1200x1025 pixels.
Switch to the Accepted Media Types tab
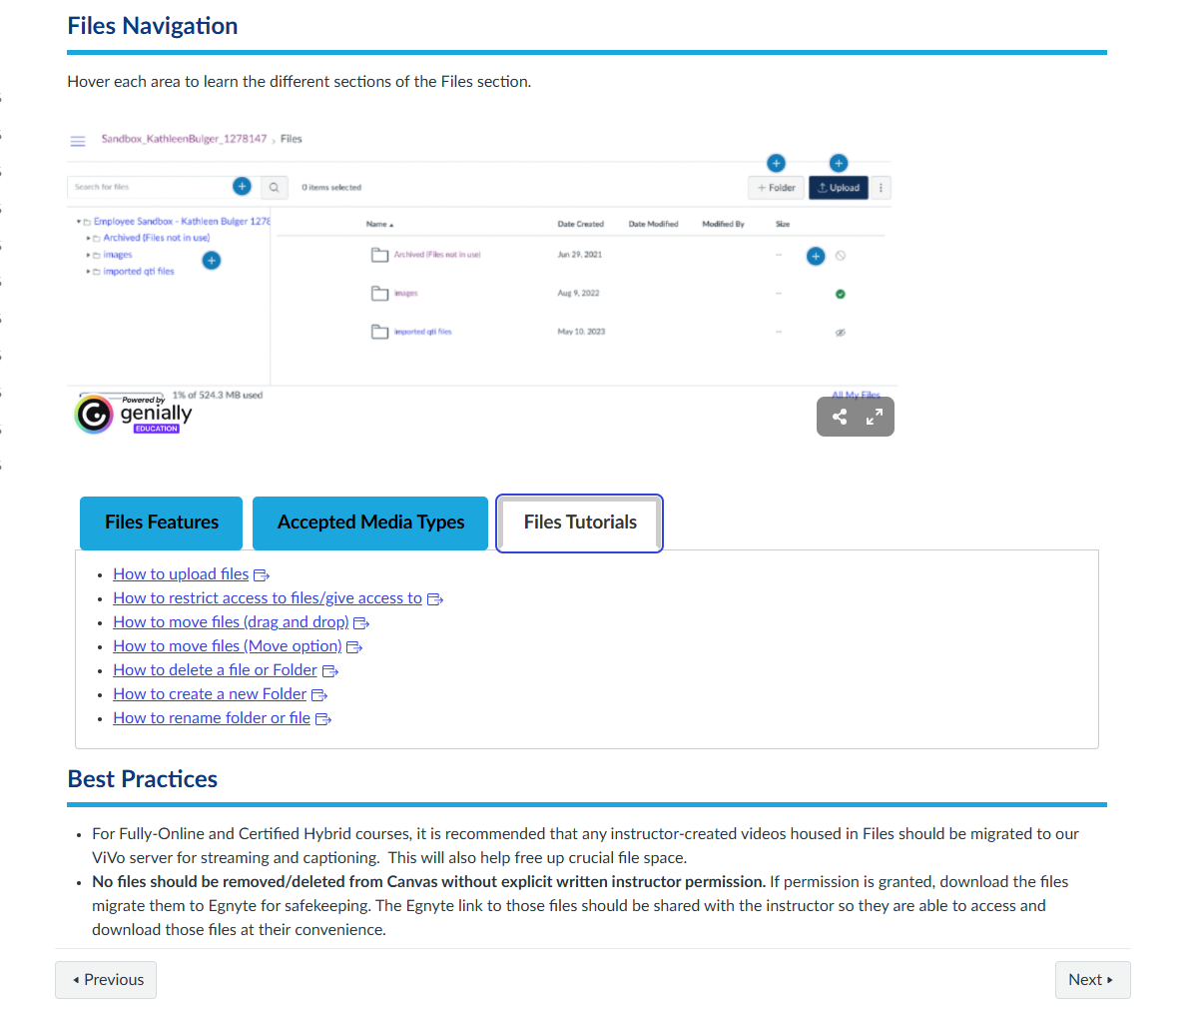pos(370,522)
